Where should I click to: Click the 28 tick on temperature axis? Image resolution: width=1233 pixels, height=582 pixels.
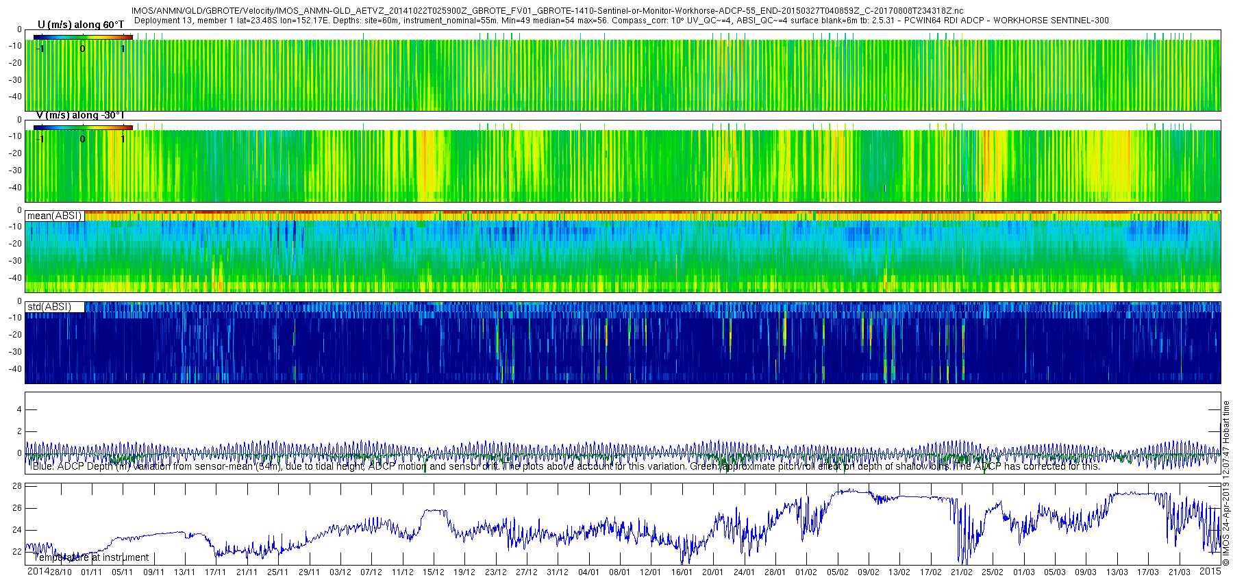pos(17,486)
